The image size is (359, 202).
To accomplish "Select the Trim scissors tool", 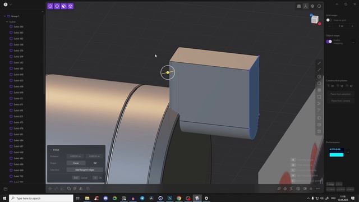I will click(319, 104).
